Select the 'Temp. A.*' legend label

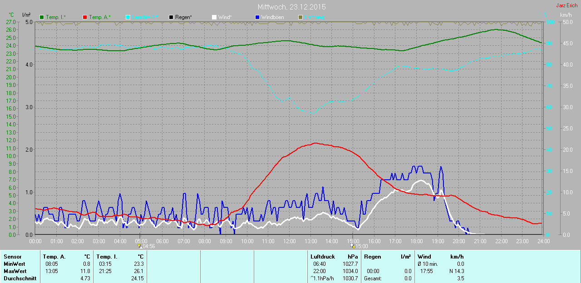pyautogui.click(x=100, y=17)
